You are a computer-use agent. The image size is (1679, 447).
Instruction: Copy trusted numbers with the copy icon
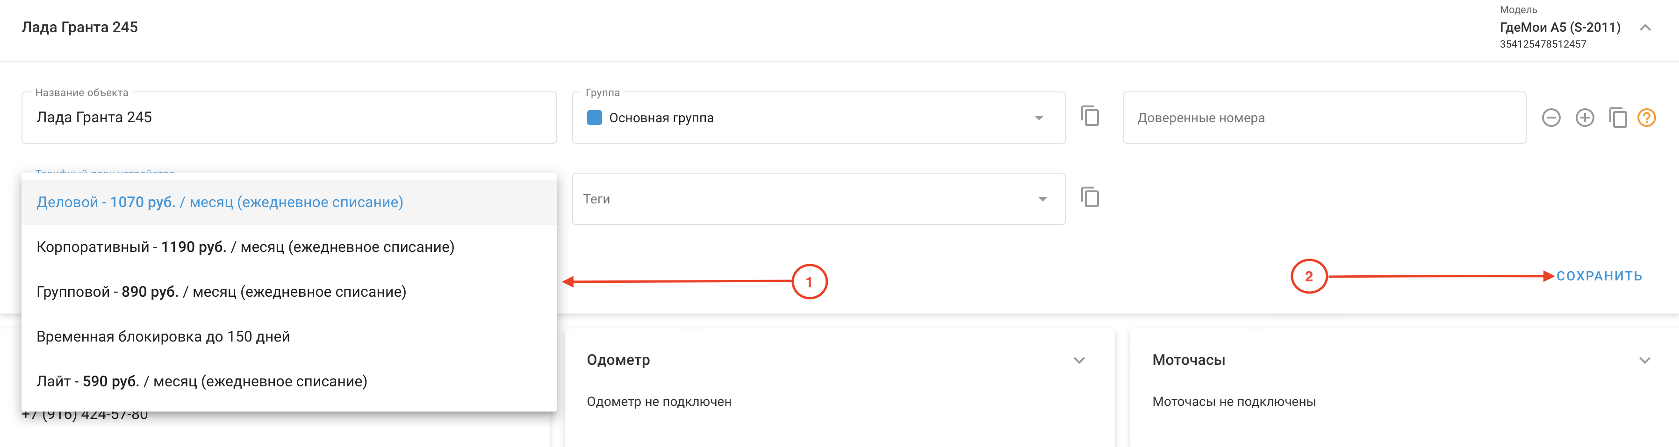coord(1618,118)
